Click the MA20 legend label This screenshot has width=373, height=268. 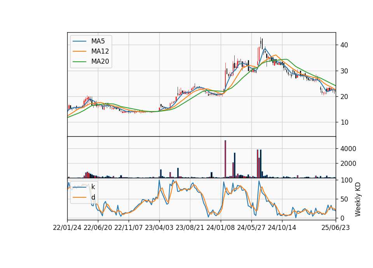pyautogui.click(x=100, y=62)
